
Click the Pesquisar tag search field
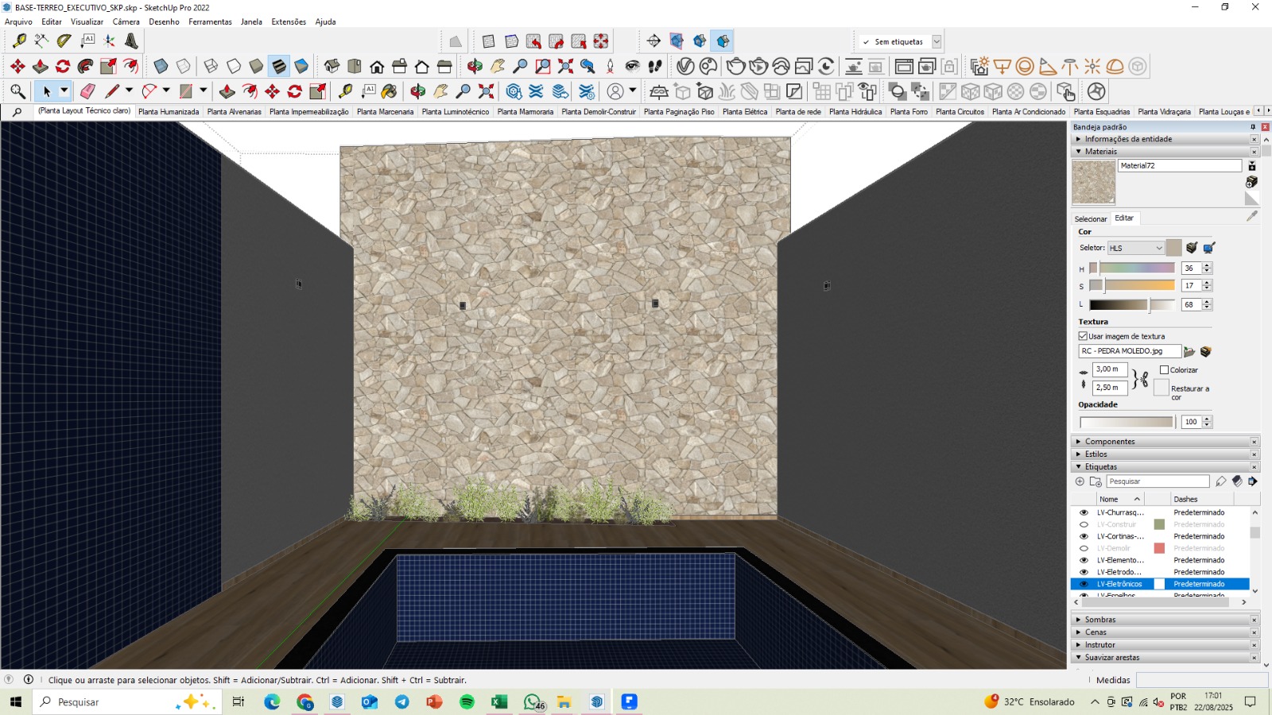point(1158,481)
